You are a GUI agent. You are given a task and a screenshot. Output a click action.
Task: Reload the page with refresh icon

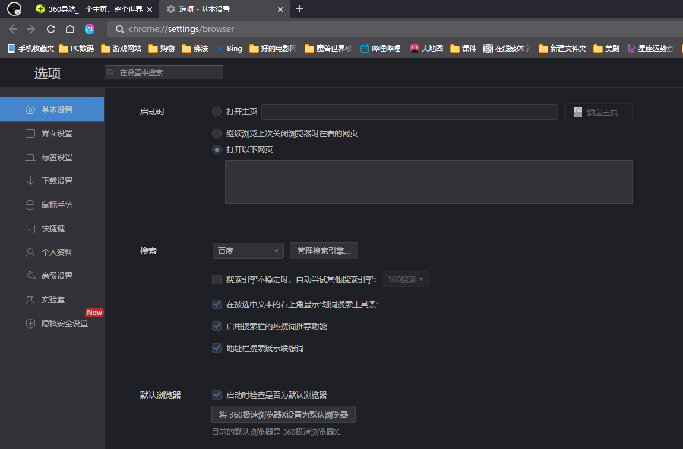pos(50,28)
